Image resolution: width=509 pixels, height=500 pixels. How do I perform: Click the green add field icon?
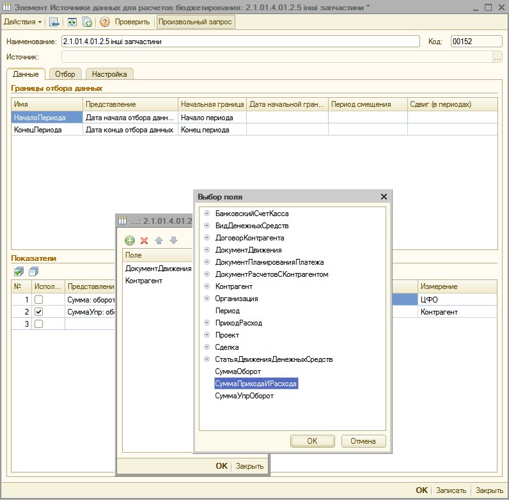[130, 240]
